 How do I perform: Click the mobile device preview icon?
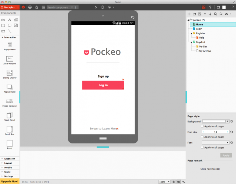point(102,7)
